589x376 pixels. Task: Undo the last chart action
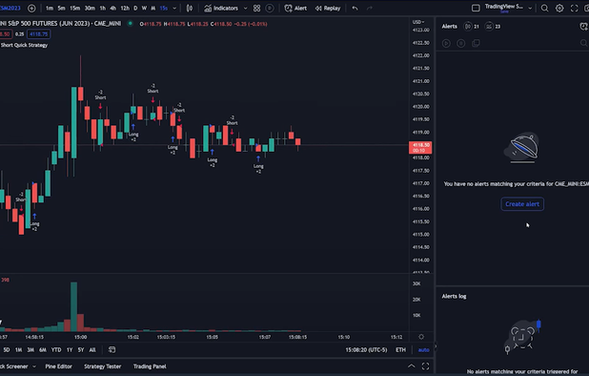[x=355, y=8]
